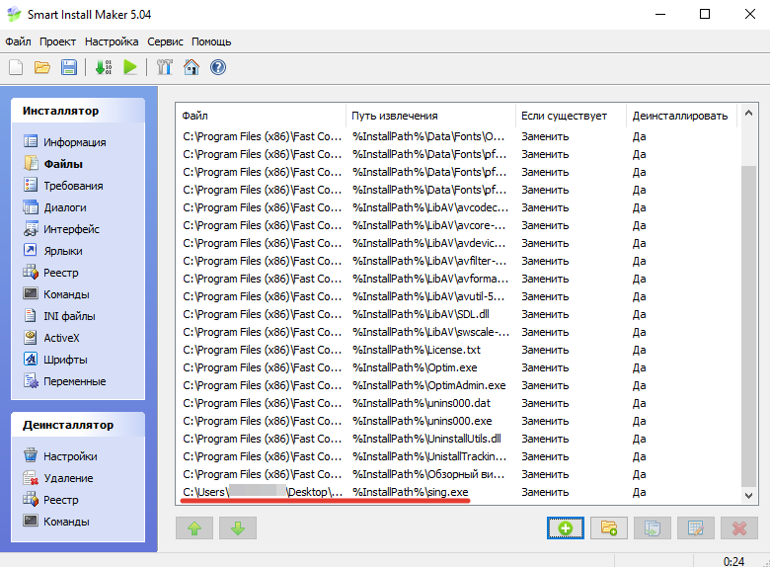Move selected file down with green down arrow
This screenshot has height=567, width=770.
[x=238, y=528]
